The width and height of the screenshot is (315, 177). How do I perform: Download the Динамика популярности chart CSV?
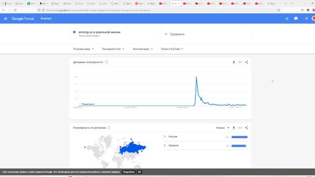click(234, 62)
